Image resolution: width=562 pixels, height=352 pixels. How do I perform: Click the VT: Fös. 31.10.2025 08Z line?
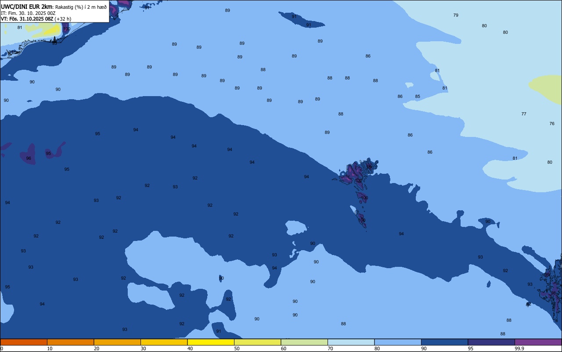coord(36,19)
